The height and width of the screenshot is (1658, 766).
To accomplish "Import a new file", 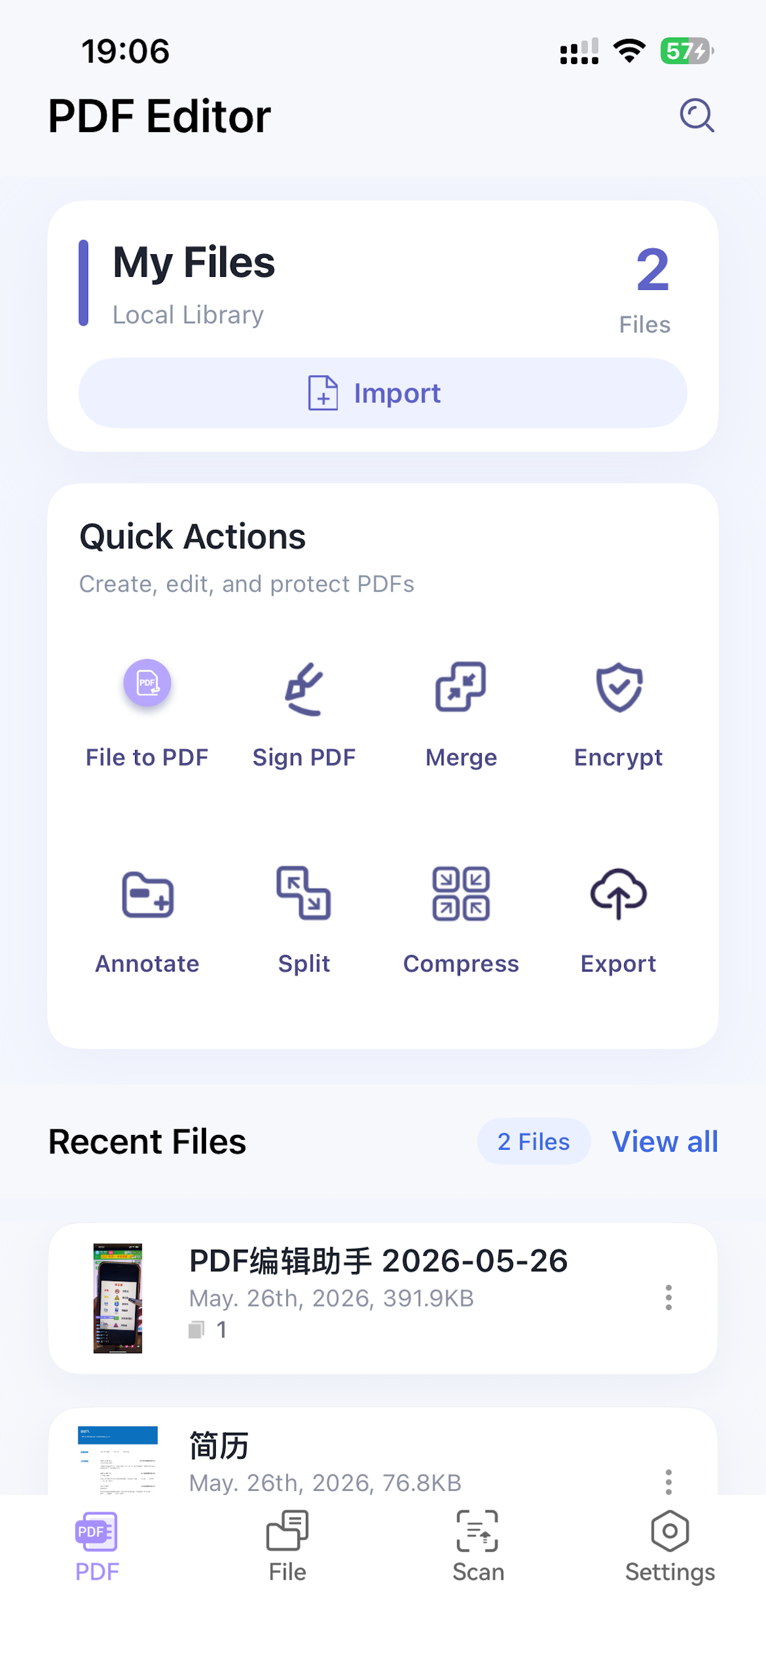I will click(383, 393).
